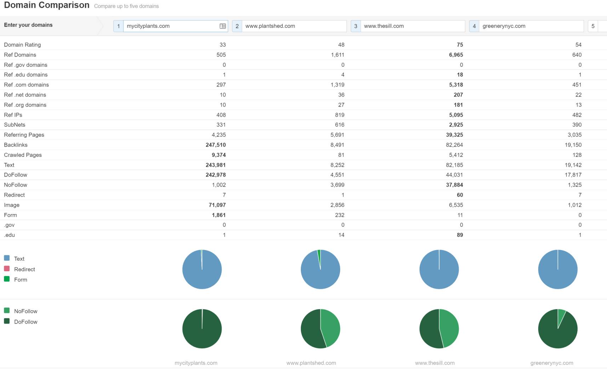Click the Enter your domains label

tap(28, 25)
